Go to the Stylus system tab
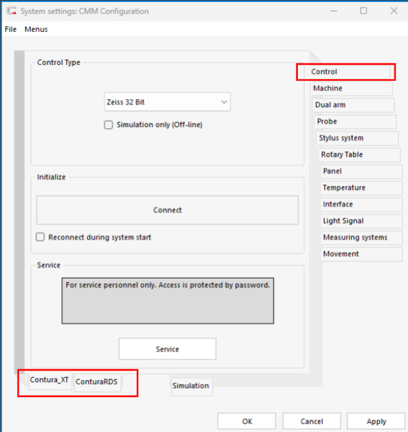408x432 pixels. [x=341, y=139]
